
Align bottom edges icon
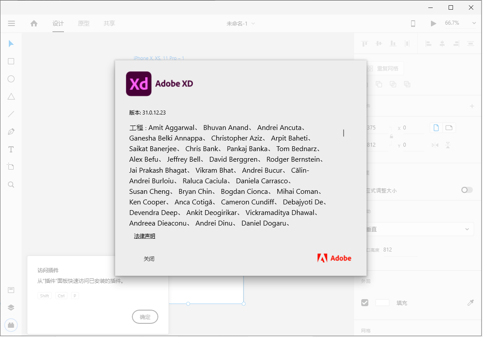[x=393, y=44]
